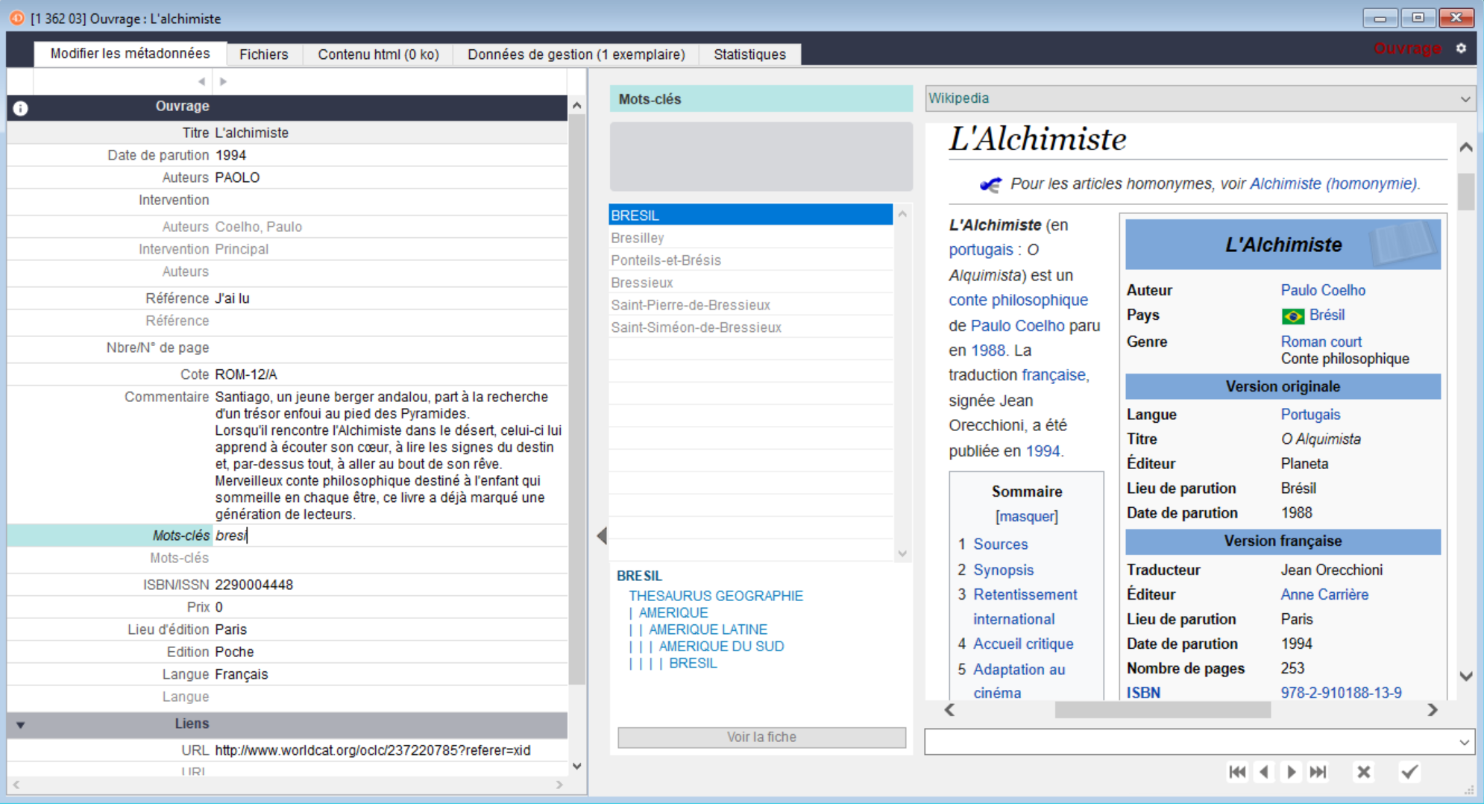Jump to last record
The width and height of the screenshot is (1484, 804).
tap(1318, 772)
